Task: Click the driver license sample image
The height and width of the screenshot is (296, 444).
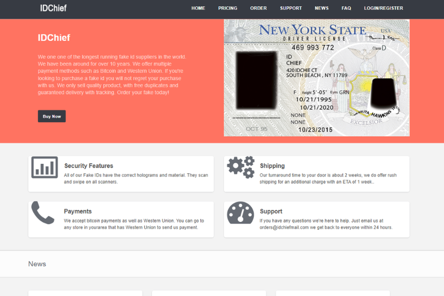Action: click(317, 78)
